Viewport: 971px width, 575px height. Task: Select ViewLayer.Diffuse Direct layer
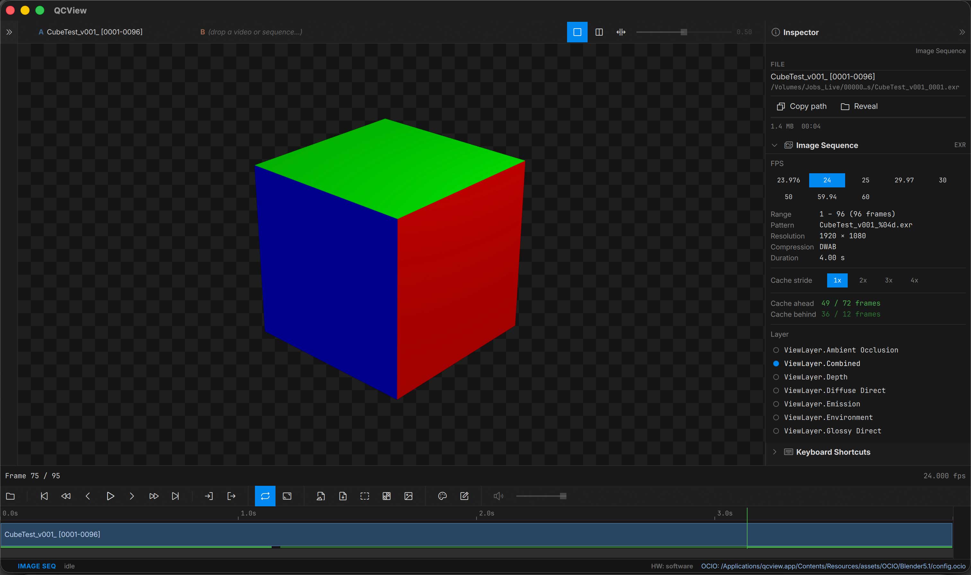pos(829,390)
